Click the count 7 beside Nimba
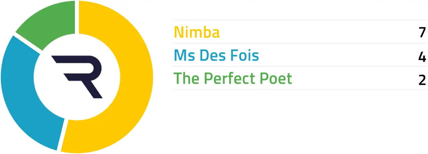Screen dimensions: 428x154 (x=422, y=32)
